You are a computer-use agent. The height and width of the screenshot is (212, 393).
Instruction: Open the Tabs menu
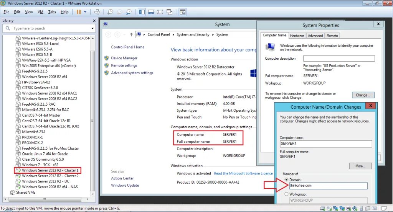coord(52,12)
